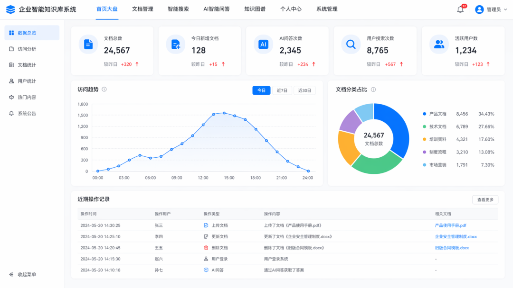Click the 文档分类占比 info icon

click(373, 90)
